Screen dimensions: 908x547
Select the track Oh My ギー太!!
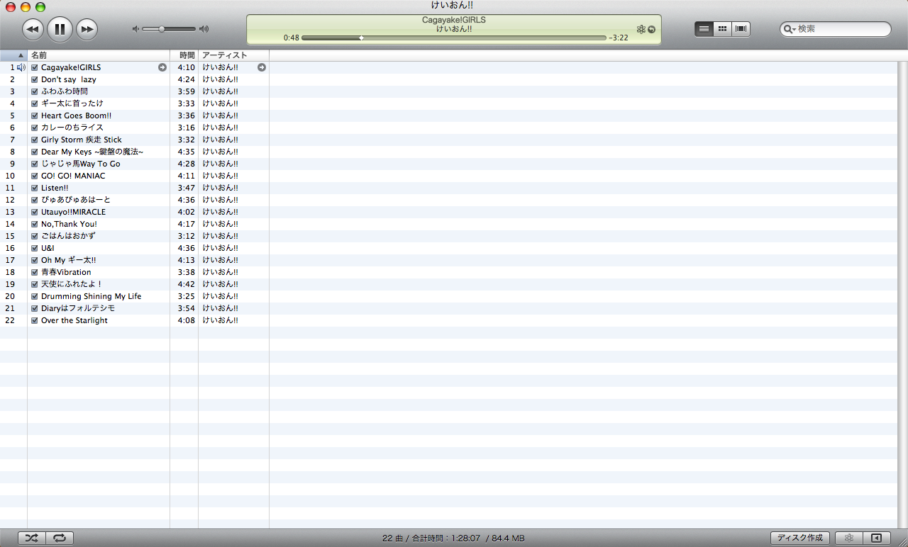[68, 260]
